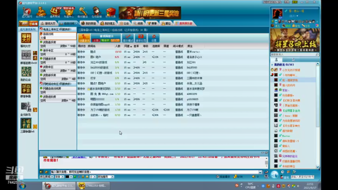Expand the 我的好友 (5/32) group
Screen dimensions: 338x190
(x=272, y=65)
